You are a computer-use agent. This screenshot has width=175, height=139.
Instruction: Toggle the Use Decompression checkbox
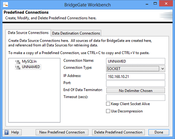[108, 111]
